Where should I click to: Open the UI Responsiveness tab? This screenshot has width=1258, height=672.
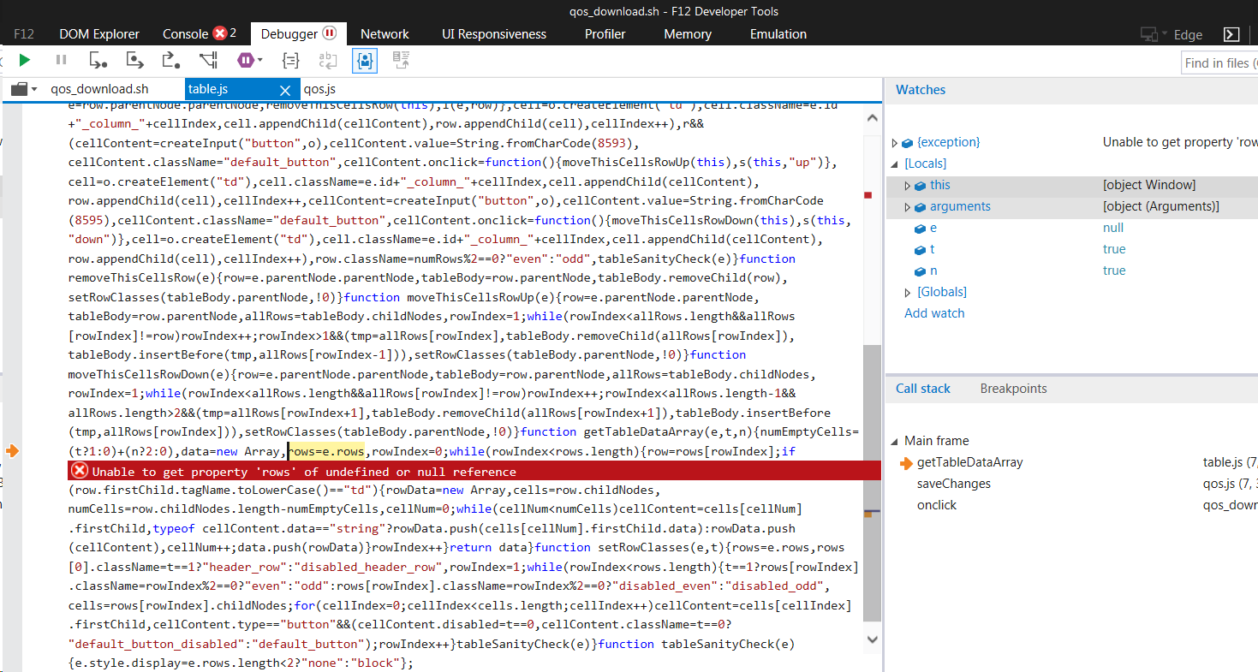(x=494, y=34)
